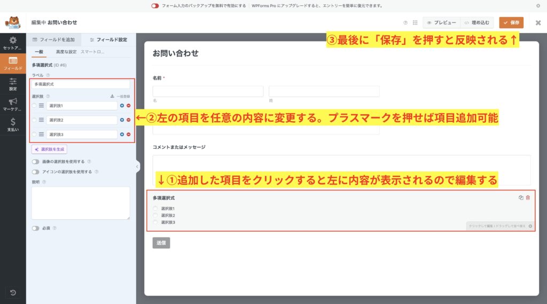Switch to the フィールドを追加 tab
This screenshot has height=304, width=547.
coord(54,39)
